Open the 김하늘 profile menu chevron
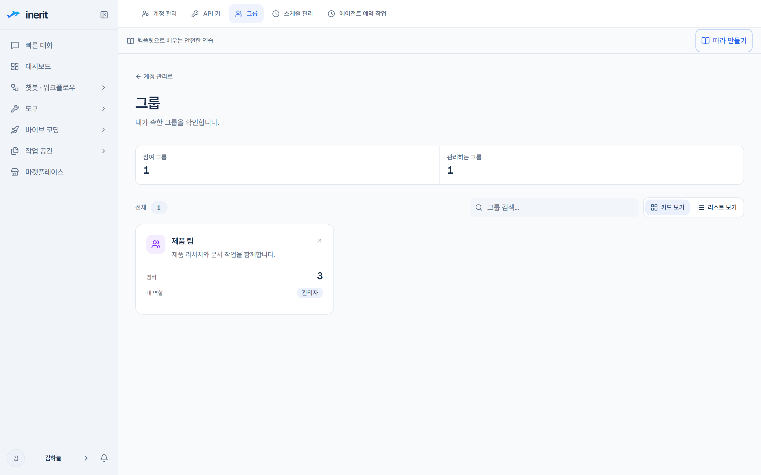This screenshot has width=761, height=475. point(86,458)
